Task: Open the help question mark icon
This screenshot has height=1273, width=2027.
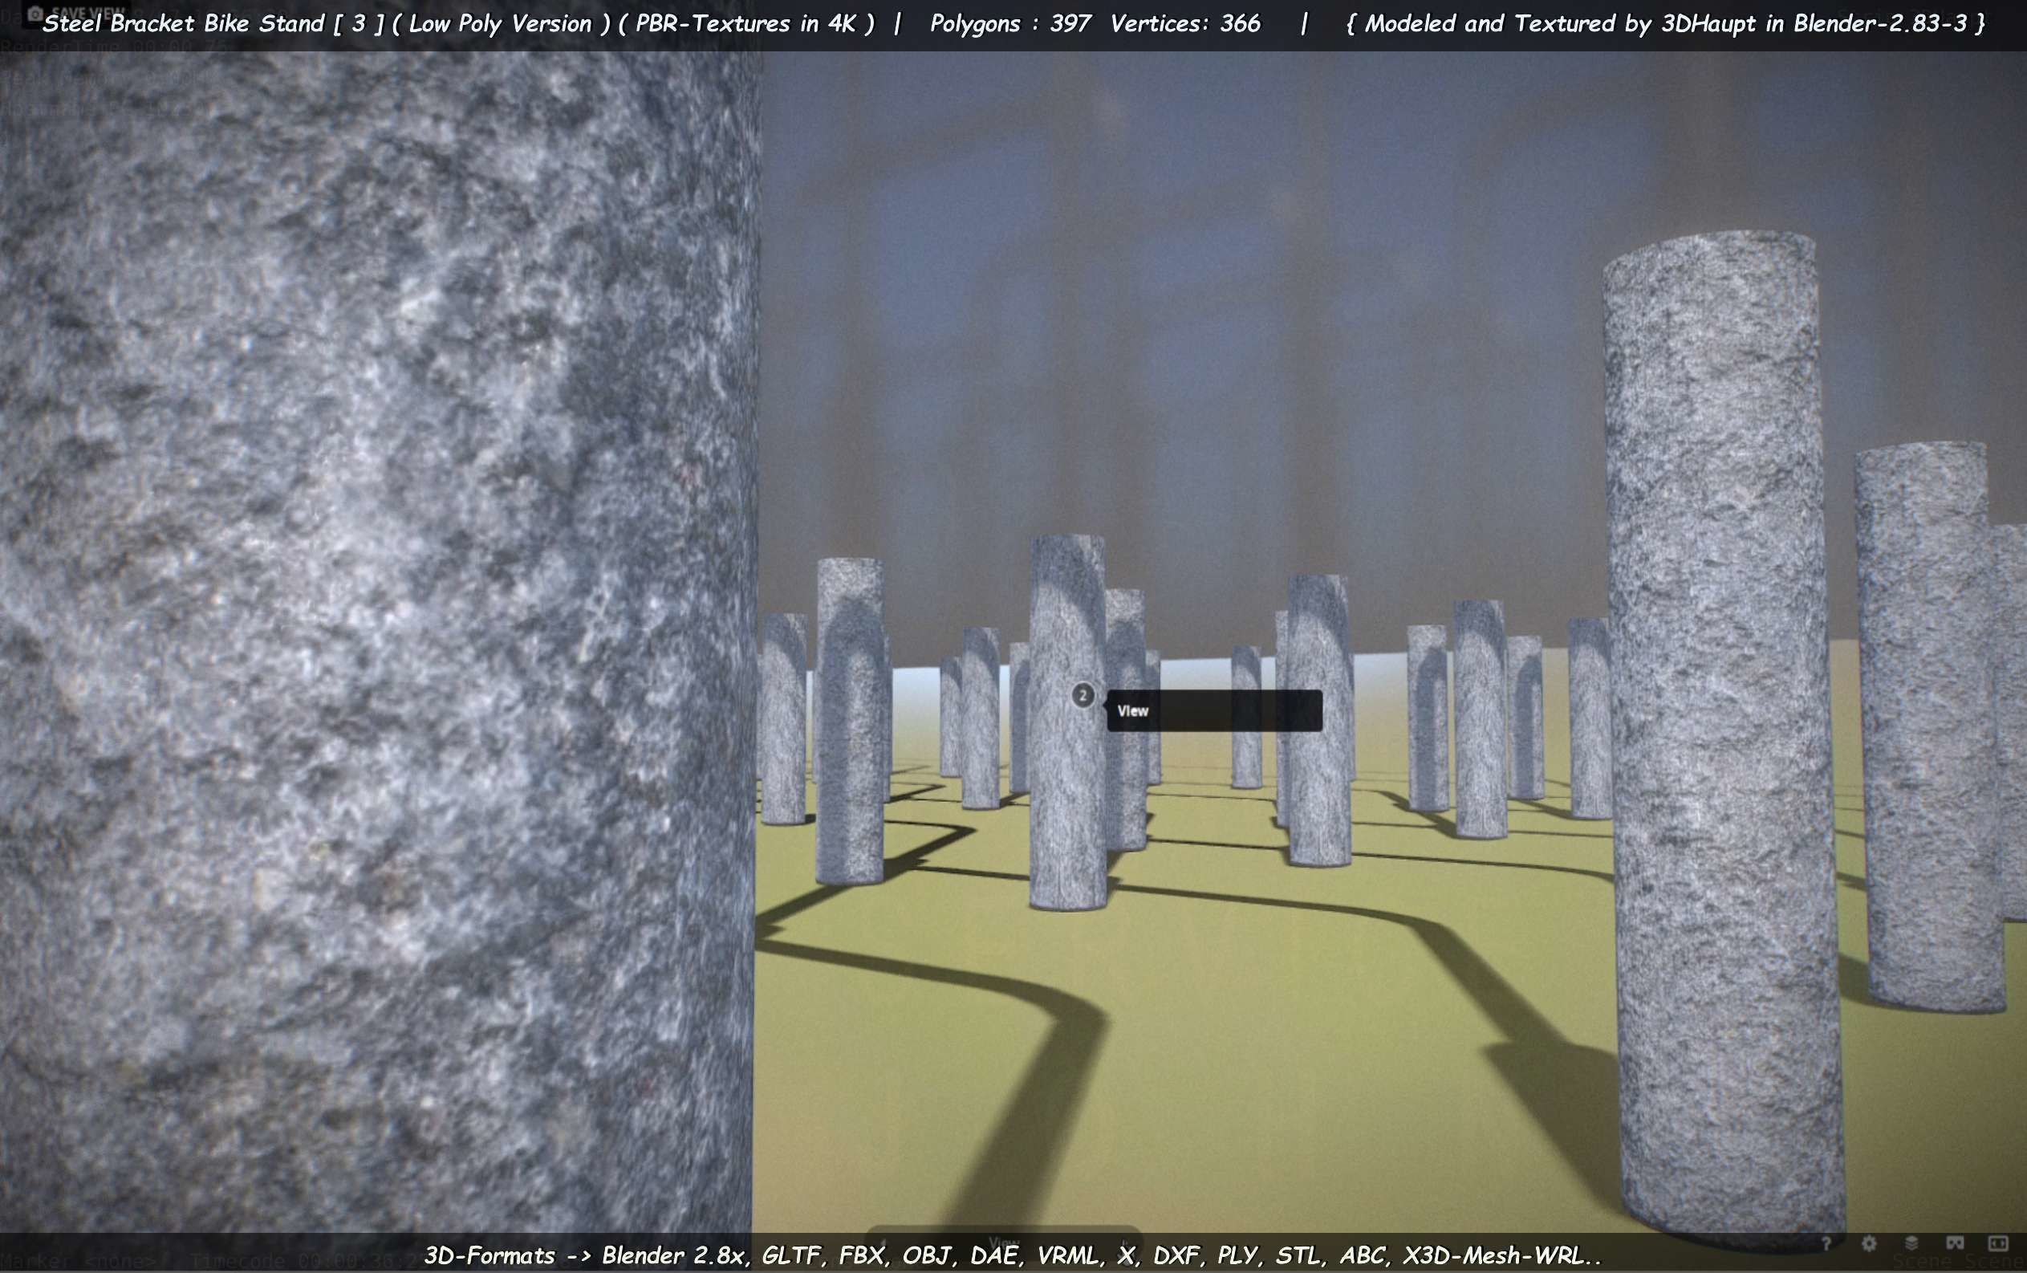Action: coord(1826,1244)
